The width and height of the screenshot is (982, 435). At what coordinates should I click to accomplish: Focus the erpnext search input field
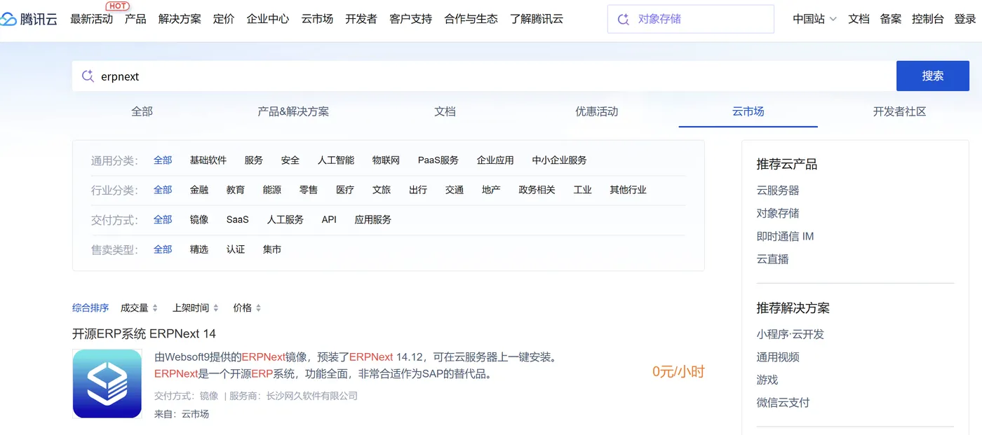[484, 76]
